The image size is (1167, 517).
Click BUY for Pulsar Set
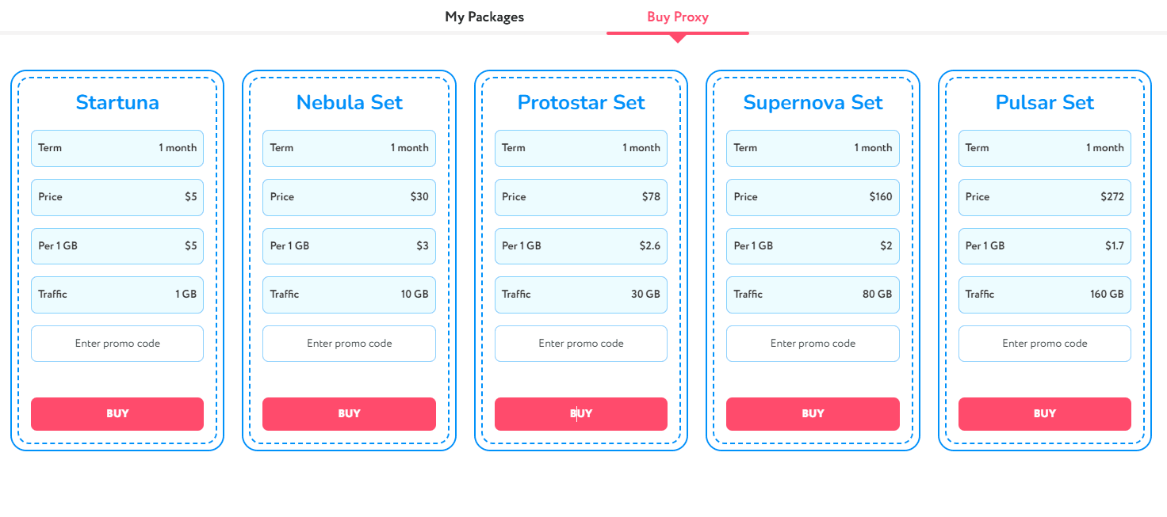1044,413
